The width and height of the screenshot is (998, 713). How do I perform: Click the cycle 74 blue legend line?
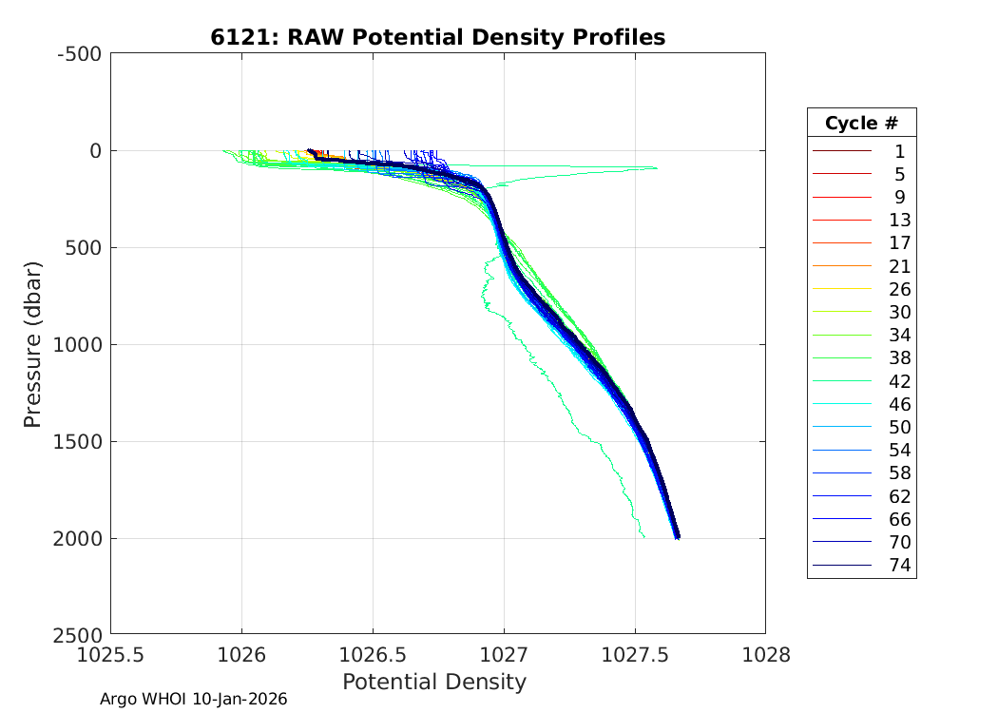(x=842, y=566)
